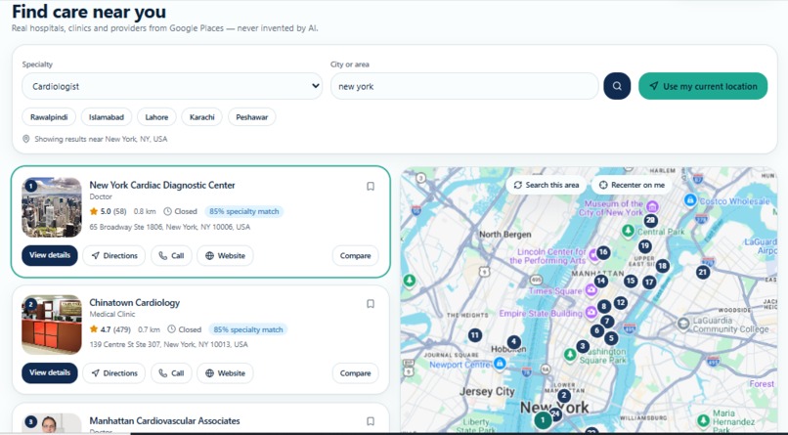788x435 pixels.
Task: Click the Central Park tree pin
Action: pyautogui.click(x=628, y=231)
